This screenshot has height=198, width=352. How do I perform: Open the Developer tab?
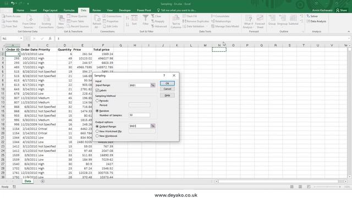click(x=125, y=10)
